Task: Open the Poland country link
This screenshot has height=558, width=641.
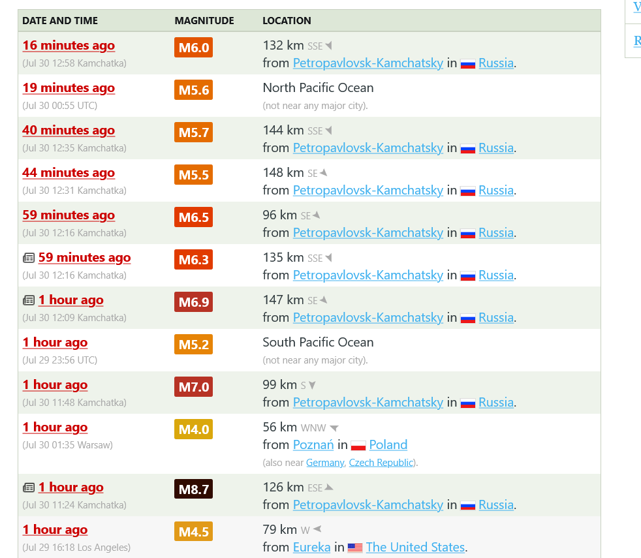Action: click(388, 444)
